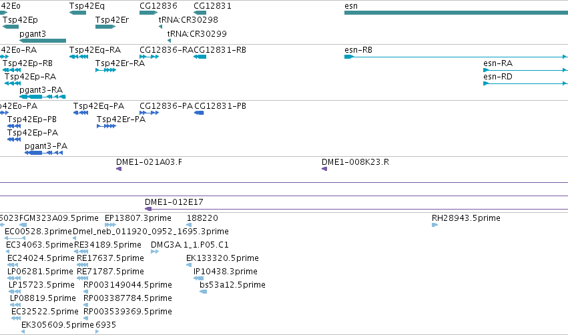Screen dimensions: 568x335
Task: Select the IP10438.3prime EST glyph
Action: click(198, 278)
